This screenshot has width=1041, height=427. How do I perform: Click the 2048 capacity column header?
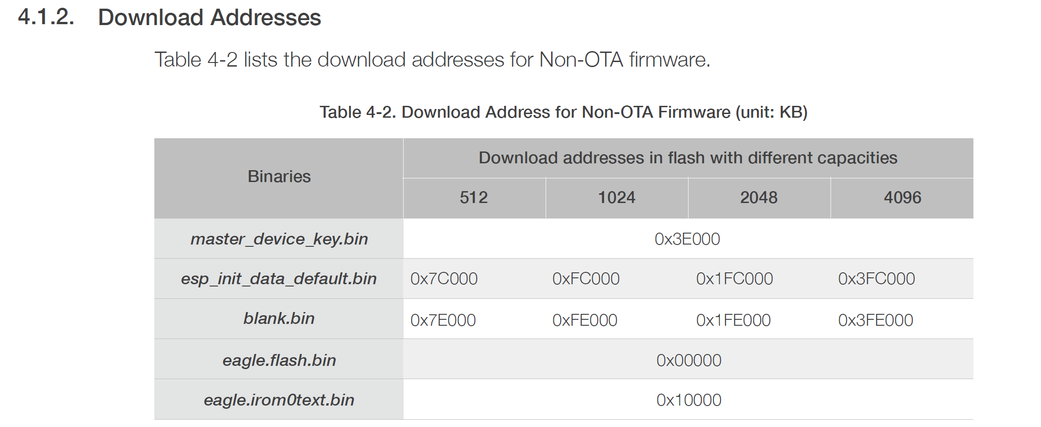pyautogui.click(x=759, y=198)
